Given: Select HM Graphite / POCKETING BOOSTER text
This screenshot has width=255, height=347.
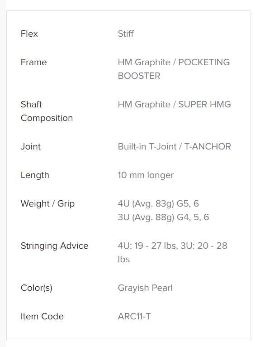Looking at the screenshot, I should click(174, 69).
